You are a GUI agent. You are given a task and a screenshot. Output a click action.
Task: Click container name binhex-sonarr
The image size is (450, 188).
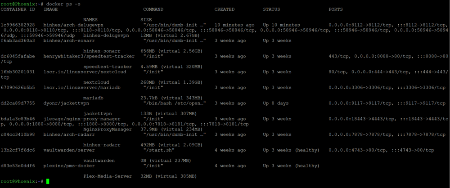click(x=102, y=51)
